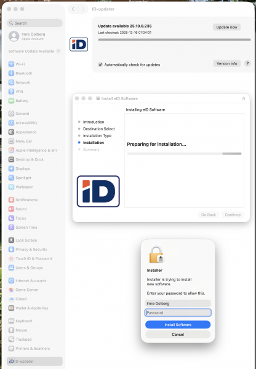Select the Desktop & Dock icon
Screen dimensions: 256x369
coord(11,159)
